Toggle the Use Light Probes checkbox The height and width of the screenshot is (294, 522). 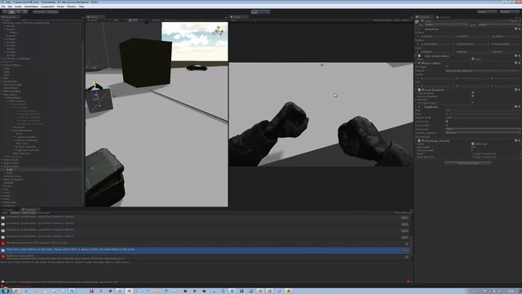pyautogui.click(x=473, y=102)
